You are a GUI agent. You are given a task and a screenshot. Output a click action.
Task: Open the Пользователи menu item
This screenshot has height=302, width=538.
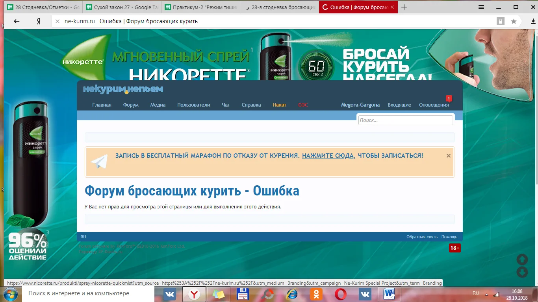click(194, 105)
